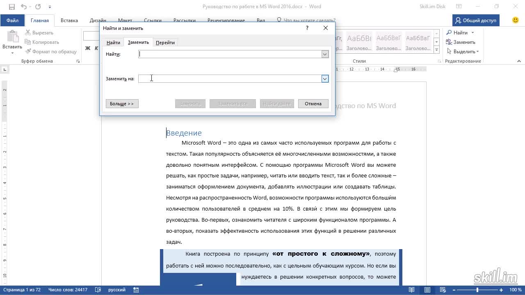
Task: Zoom out with minus button
Action: (x=454, y=290)
